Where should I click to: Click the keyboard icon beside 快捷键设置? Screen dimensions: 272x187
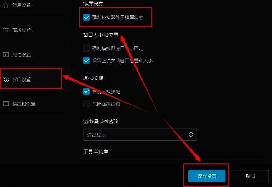6,104
